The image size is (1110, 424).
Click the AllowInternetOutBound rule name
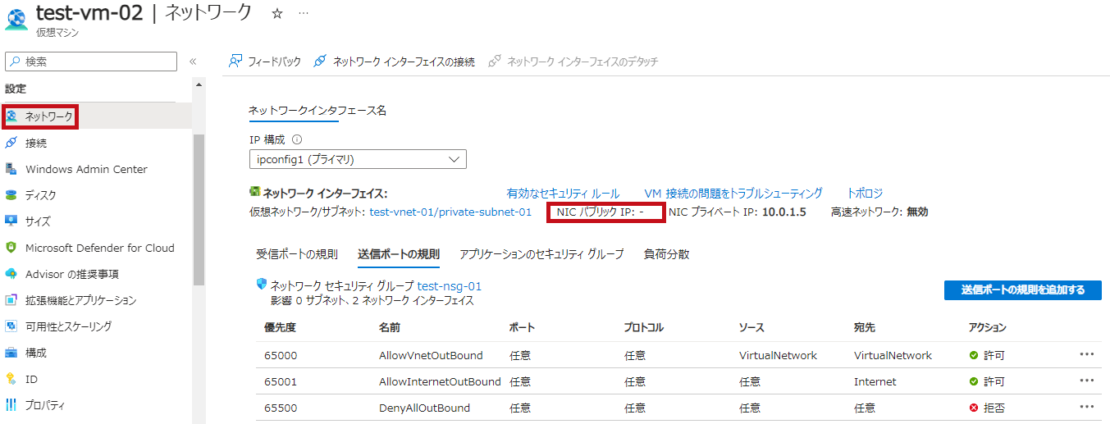[440, 381]
